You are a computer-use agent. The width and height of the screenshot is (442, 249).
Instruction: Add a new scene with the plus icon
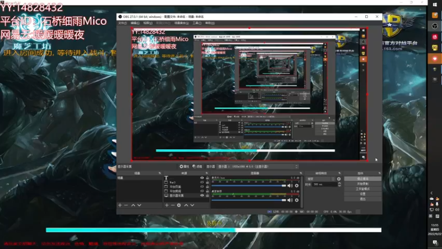120,205
